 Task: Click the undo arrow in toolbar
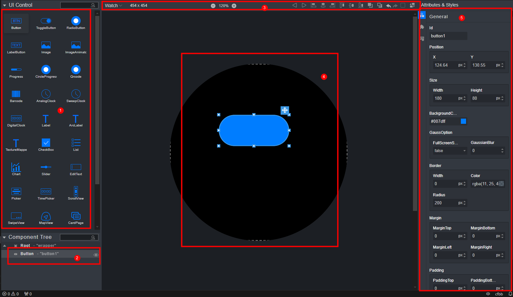388,6
